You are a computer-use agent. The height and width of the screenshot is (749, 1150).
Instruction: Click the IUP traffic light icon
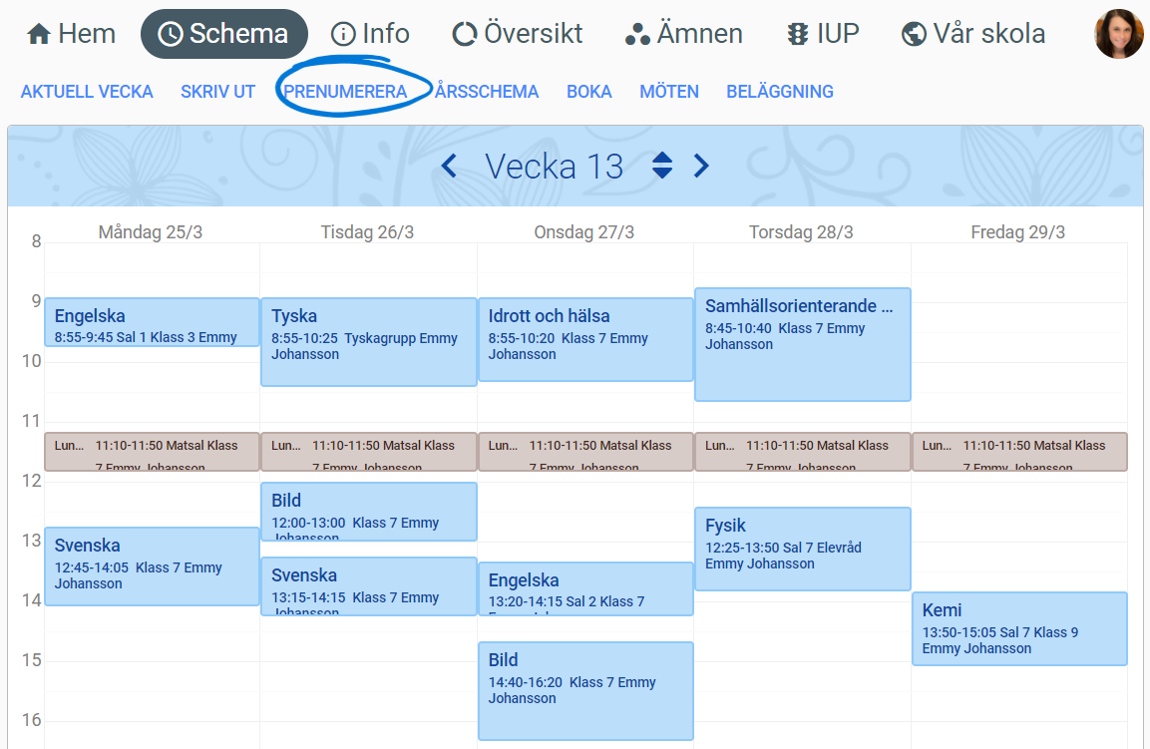coord(798,35)
